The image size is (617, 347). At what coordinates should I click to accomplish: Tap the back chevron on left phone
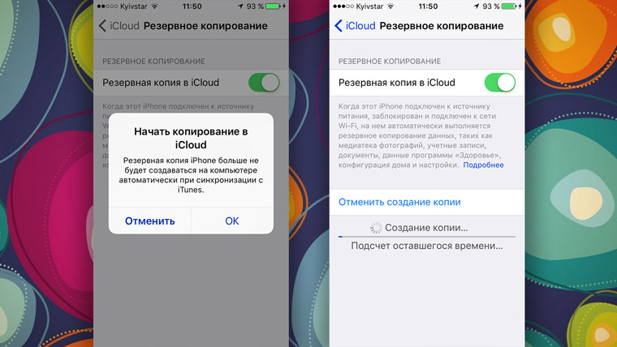coord(102,26)
